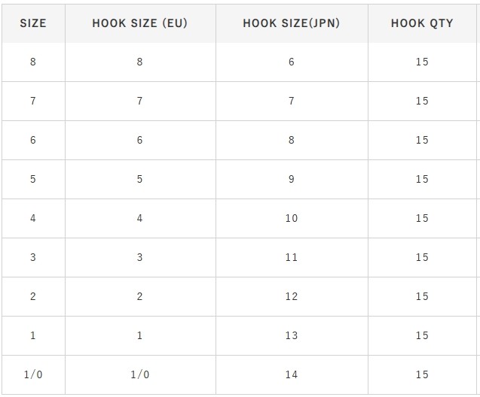Click the 3 in the SIZE column
The image size is (480, 397).
32,257
